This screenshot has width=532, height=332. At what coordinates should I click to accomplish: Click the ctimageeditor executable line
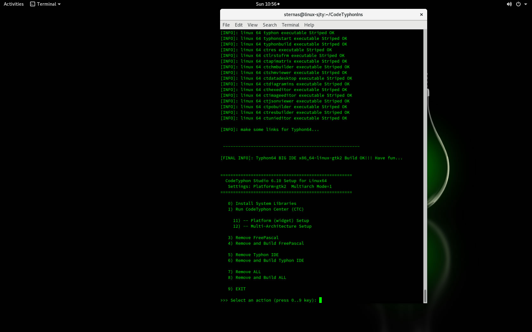[x=286, y=95]
